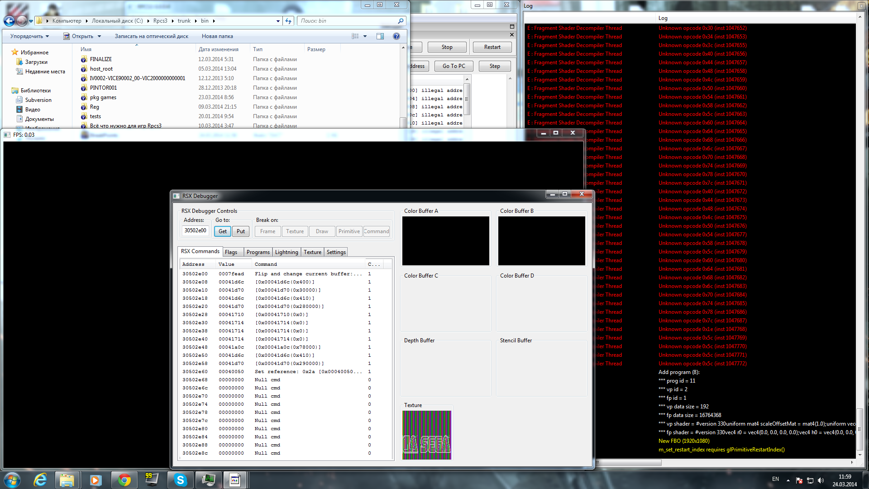Open Internet Explorer from taskbar
Screen dimensions: 869x489
tap(40, 480)
